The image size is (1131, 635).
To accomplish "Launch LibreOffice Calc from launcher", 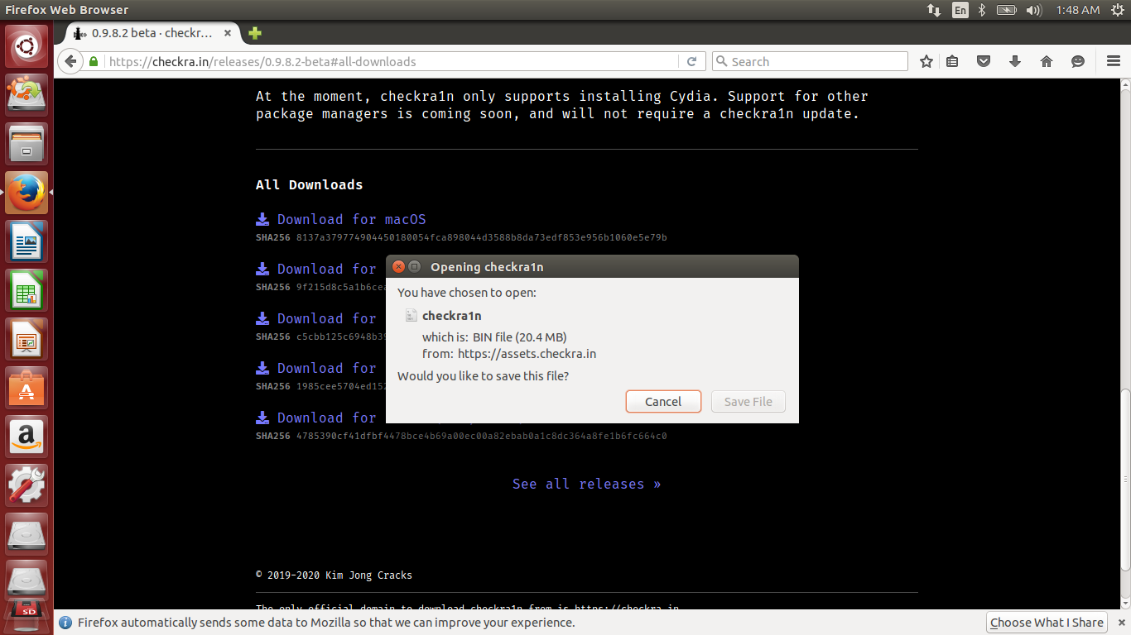I will click(27, 290).
